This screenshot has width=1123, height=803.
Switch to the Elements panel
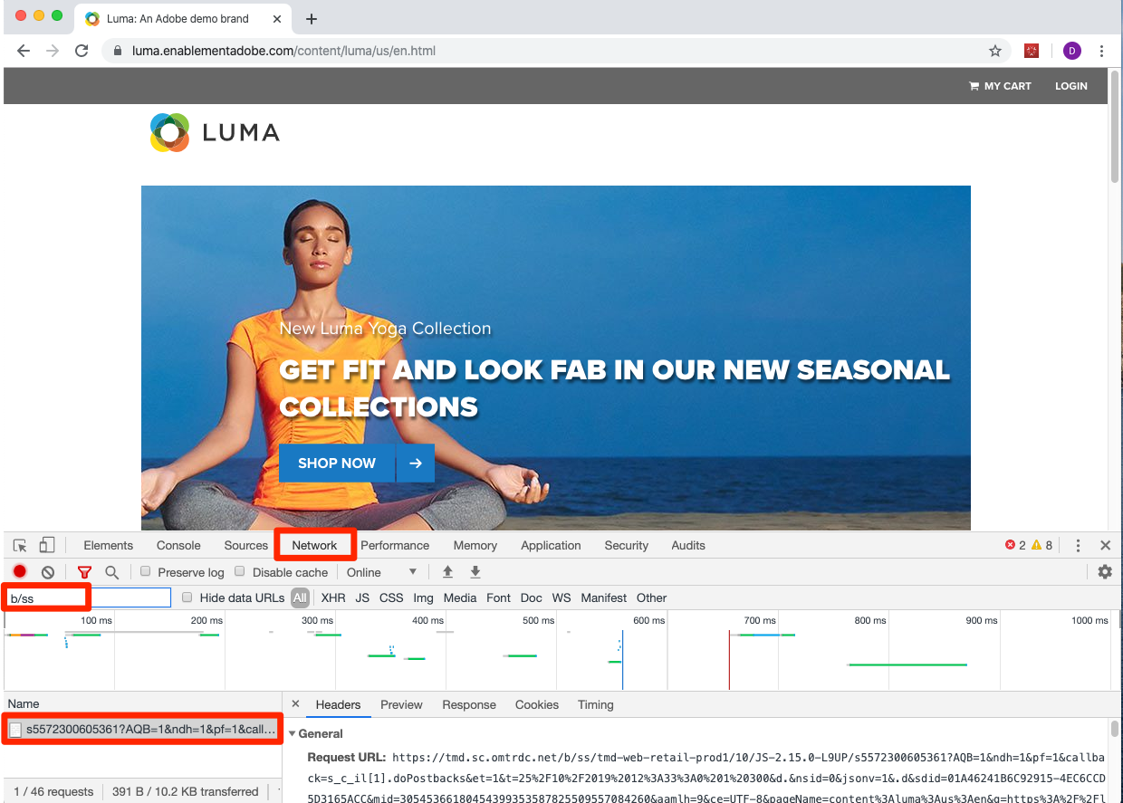[x=109, y=545]
